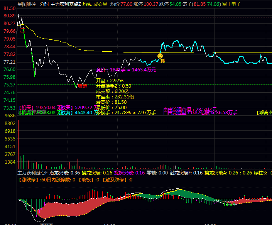The image size is (272, 225).
Task: Click the yellow smiley face marker
Action: (160, 56)
